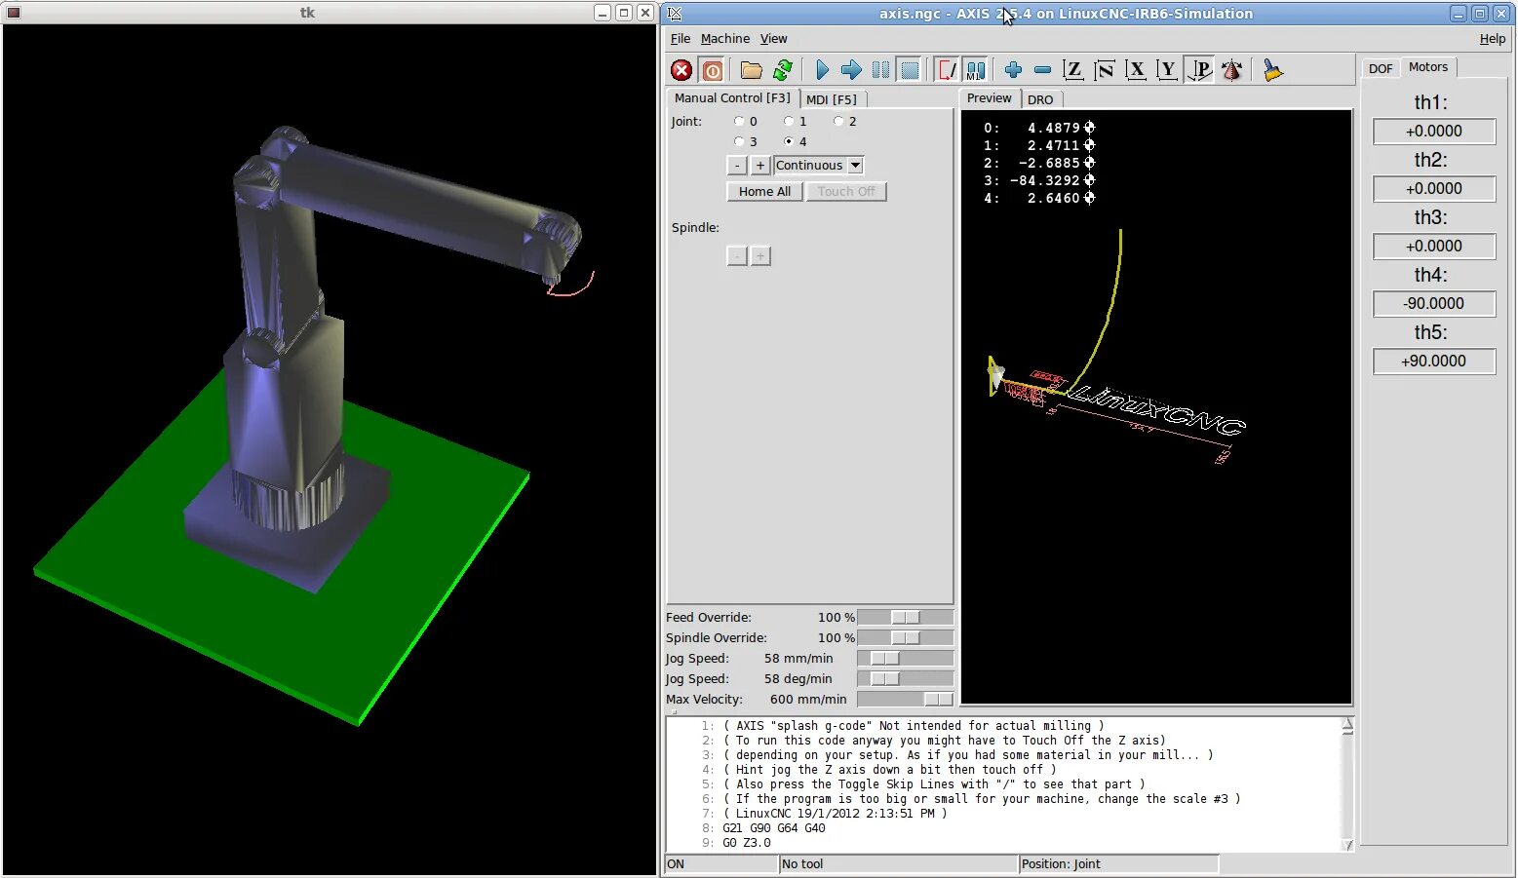Click th3 value field
The image size is (1518, 878).
1434,247
